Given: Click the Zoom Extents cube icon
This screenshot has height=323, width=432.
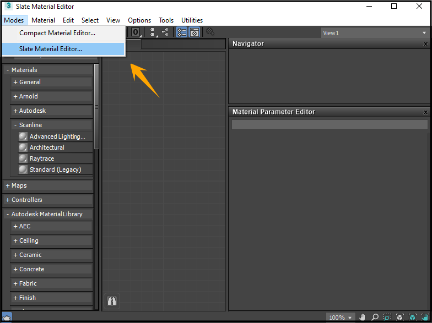Looking at the screenshot, I should [400, 317].
